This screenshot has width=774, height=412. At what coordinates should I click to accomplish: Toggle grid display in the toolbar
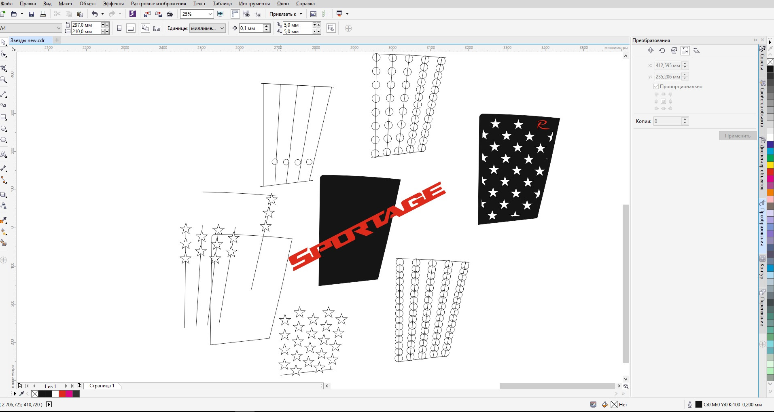point(246,14)
